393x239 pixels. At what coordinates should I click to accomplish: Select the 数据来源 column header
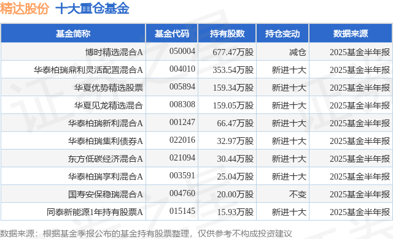point(351,34)
